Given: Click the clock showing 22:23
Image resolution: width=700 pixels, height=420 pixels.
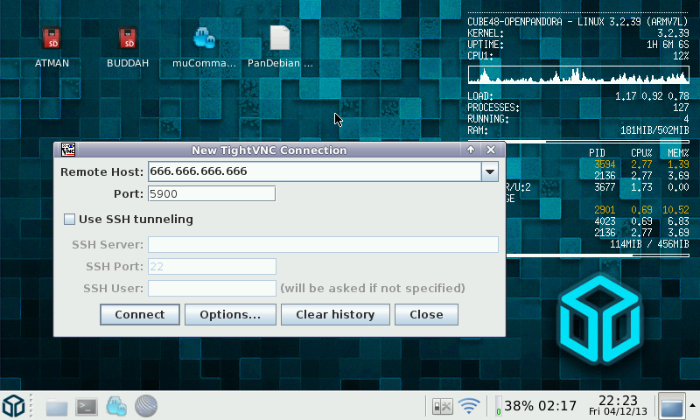Looking at the screenshot, I should [x=618, y=405].
